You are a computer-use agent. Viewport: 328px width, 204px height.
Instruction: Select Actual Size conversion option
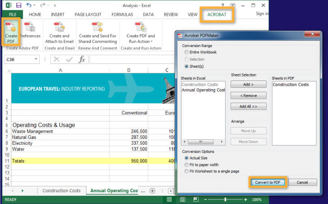(x=186, y=158)
